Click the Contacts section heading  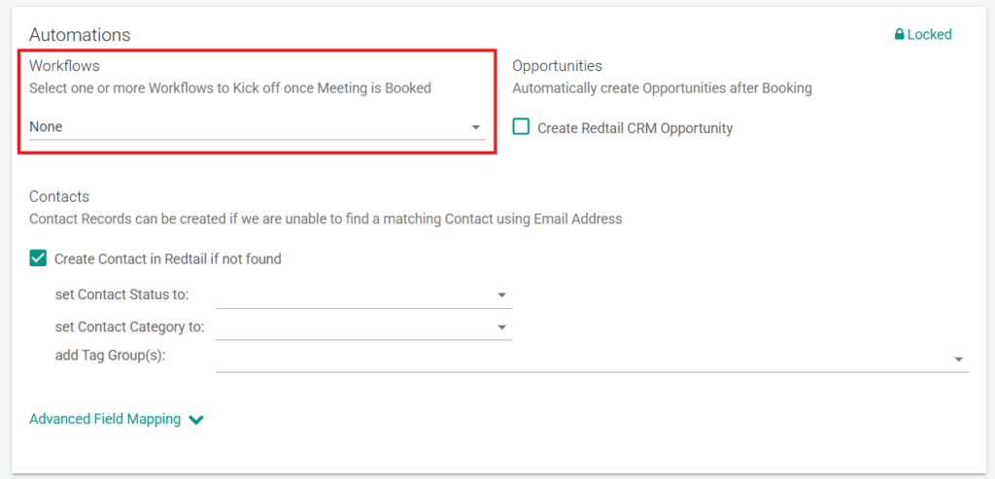(59, 196)
